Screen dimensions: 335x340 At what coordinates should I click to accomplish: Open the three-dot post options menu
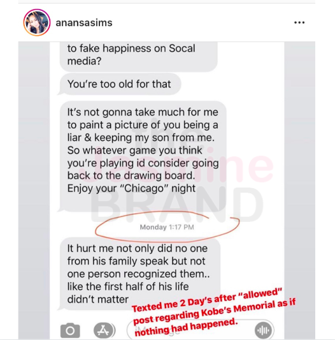[299, 22]
